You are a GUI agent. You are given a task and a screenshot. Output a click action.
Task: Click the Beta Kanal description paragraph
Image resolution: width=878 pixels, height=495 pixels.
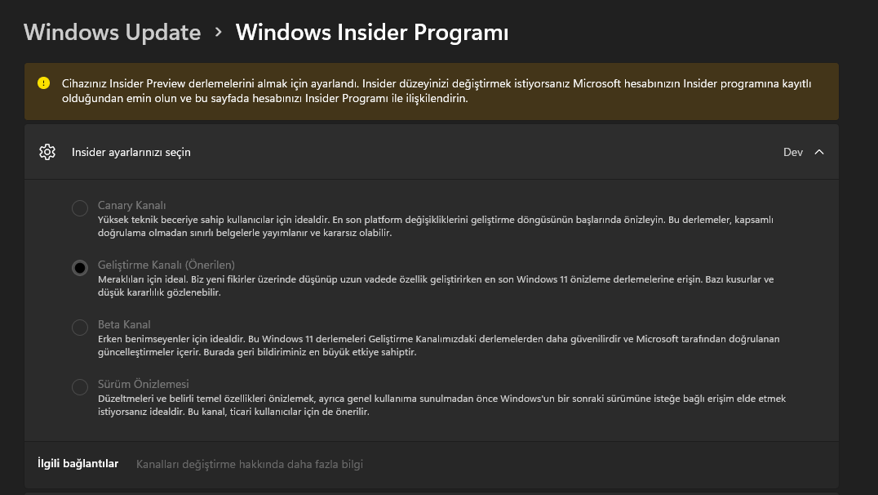(438, 346)
